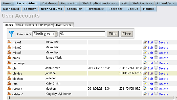Go to the Backup submenu
177x100 pixels.
[133, 9]
